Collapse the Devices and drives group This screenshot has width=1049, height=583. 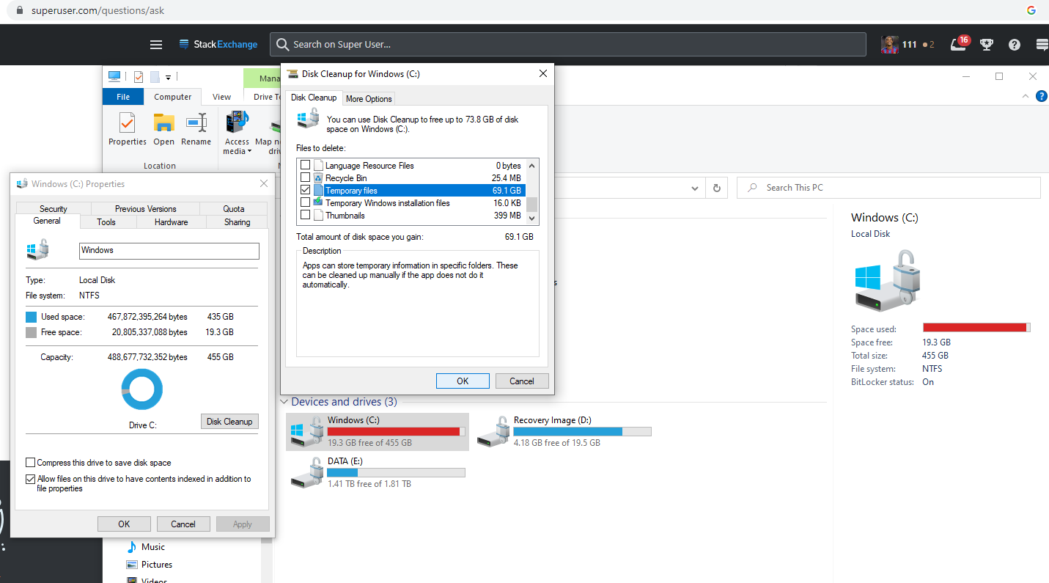[284, 402]
